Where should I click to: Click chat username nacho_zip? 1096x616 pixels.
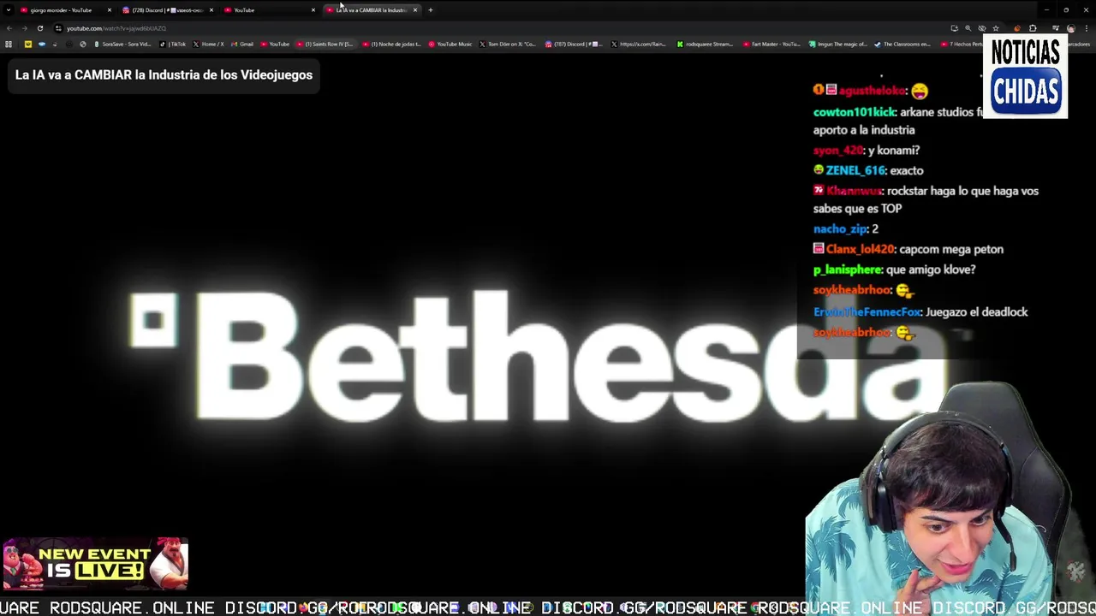coord(840,228)
